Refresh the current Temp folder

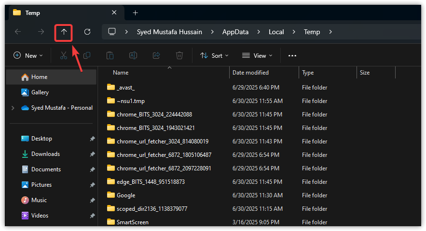pos(87,32)
